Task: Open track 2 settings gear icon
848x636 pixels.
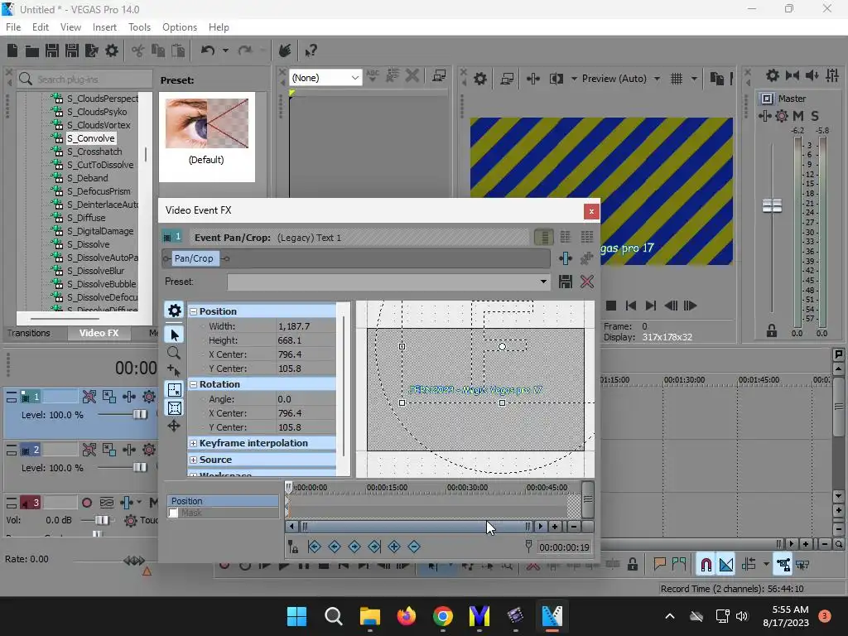Action: [x=149, y=450]
